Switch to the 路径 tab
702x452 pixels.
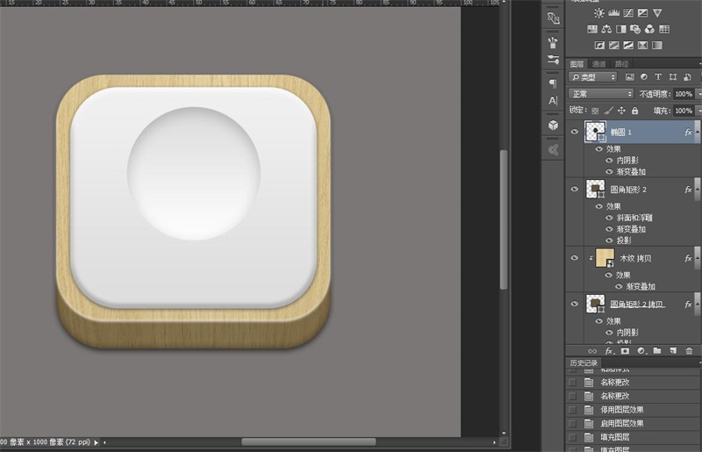pyautogui.click(x=621, y=63)
